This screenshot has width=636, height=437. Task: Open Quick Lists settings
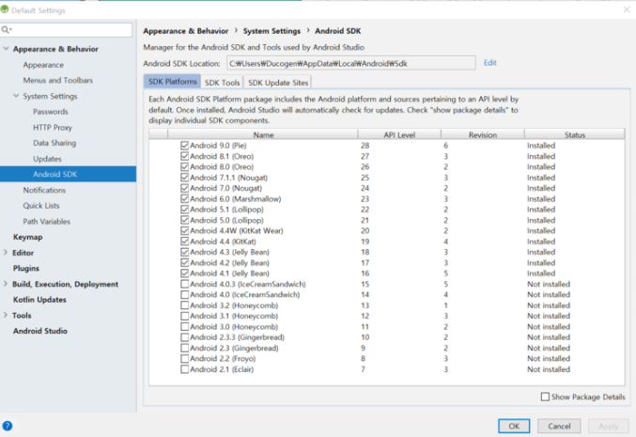[x=41, y=206]
